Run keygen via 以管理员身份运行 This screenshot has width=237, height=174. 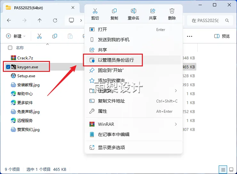[x=134, y=60]
